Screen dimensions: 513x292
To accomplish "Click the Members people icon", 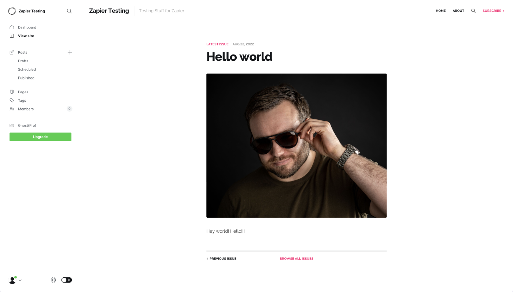I will tap(12, 109).
